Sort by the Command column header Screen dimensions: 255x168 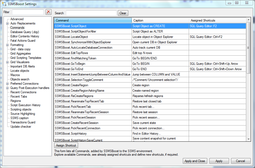[93, 20]
